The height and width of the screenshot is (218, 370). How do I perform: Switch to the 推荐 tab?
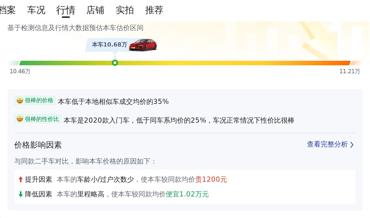(154, 10)
